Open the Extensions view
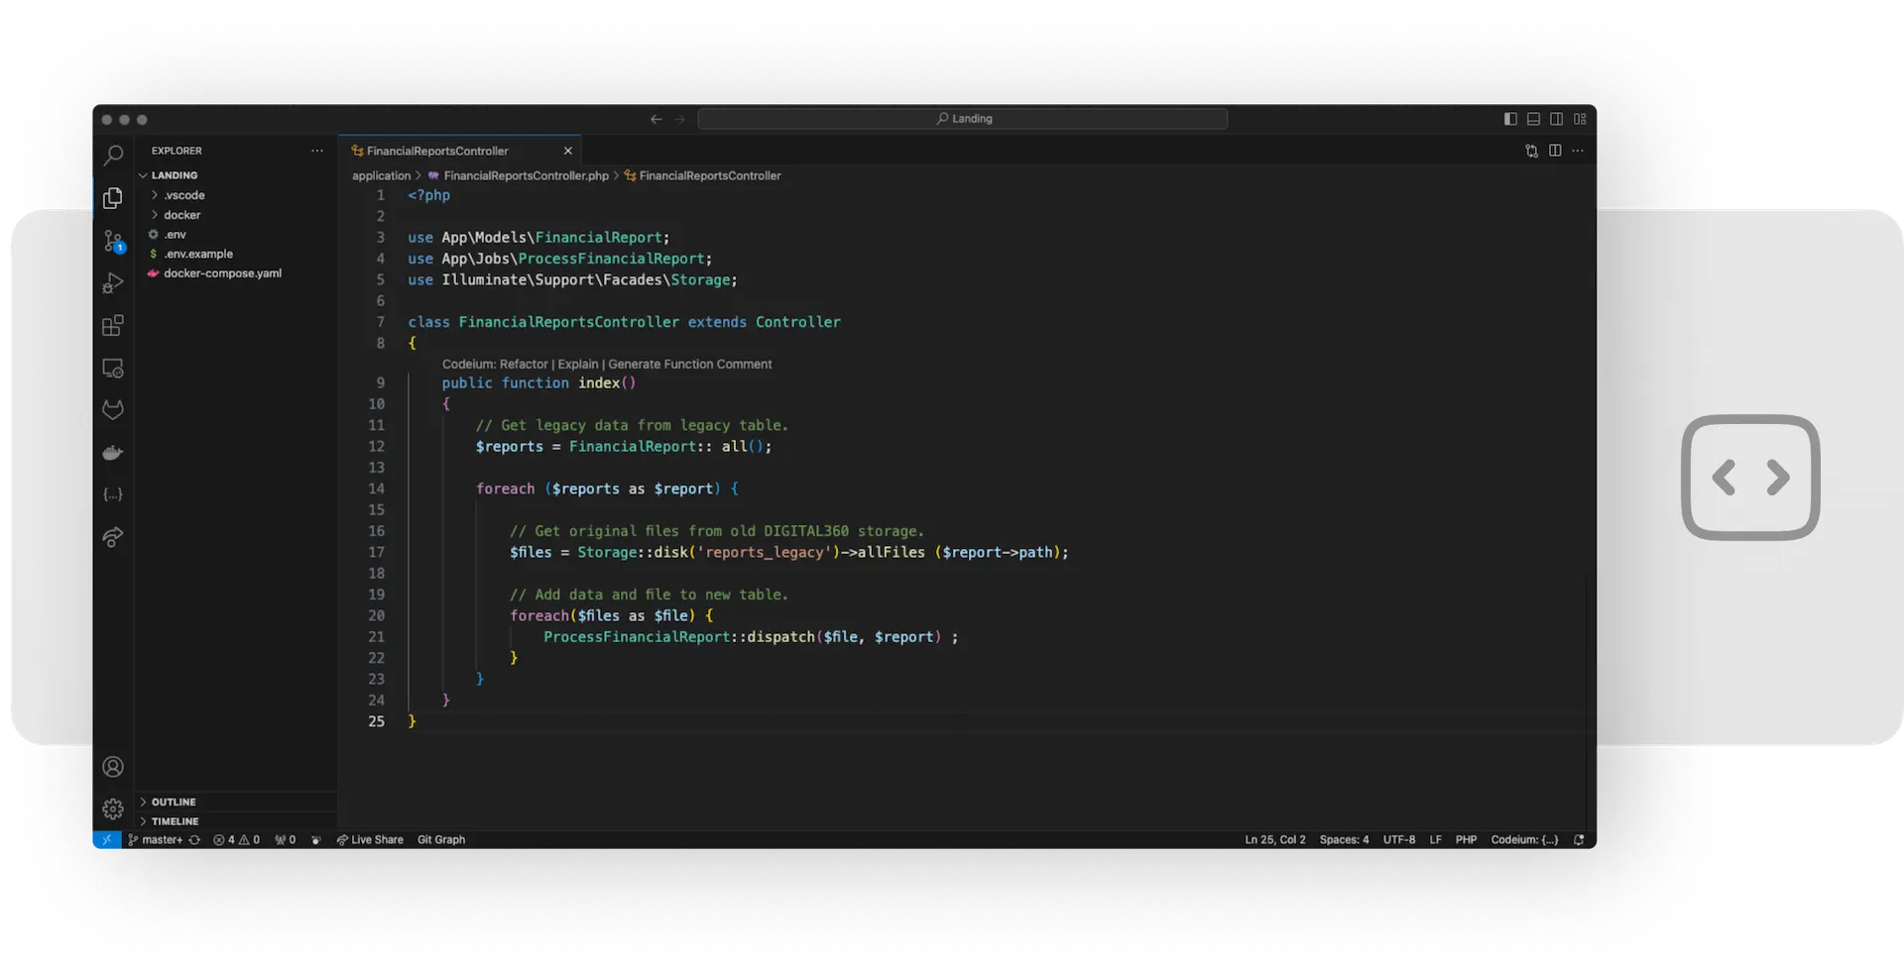Image resolution: width=1904 pixels, height=976 pixels. click(113, 326)
